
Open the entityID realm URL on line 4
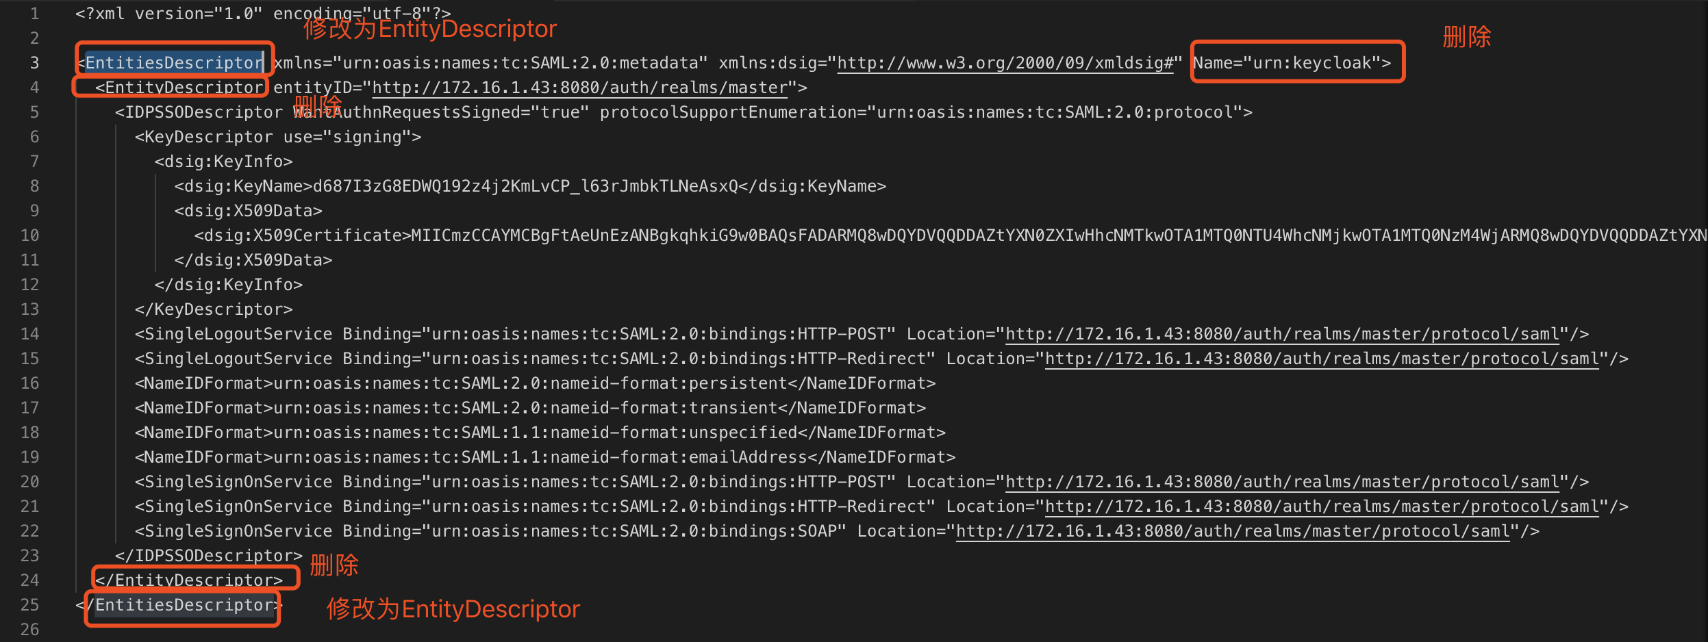[x=579, y=88]
